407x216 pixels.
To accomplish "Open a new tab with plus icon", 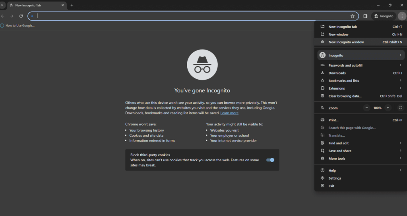I will (x=72, y=5).
